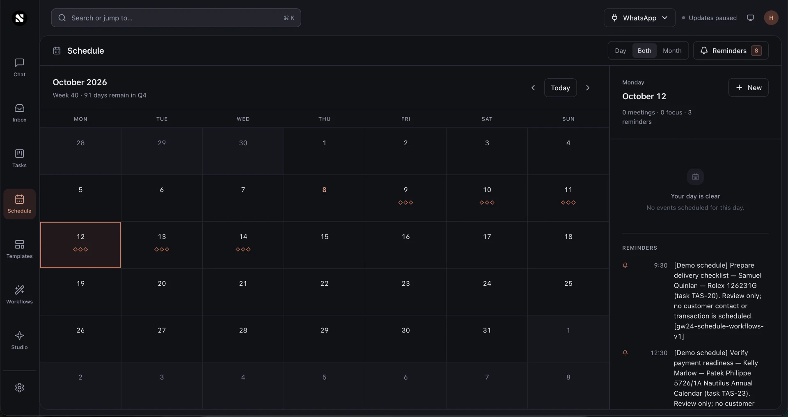
Task: Go to next month with right chevron
Action: (x=588, y=88)
